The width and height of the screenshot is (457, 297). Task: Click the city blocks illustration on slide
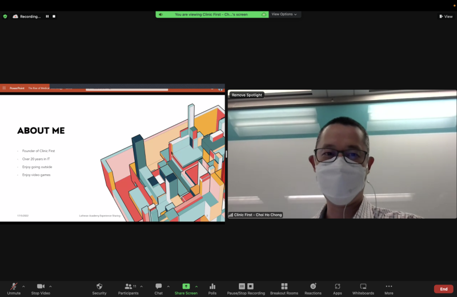[163, 163]
